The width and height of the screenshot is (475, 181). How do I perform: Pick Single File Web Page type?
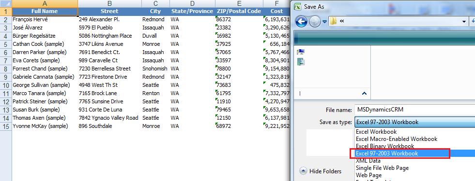(383, 167)
